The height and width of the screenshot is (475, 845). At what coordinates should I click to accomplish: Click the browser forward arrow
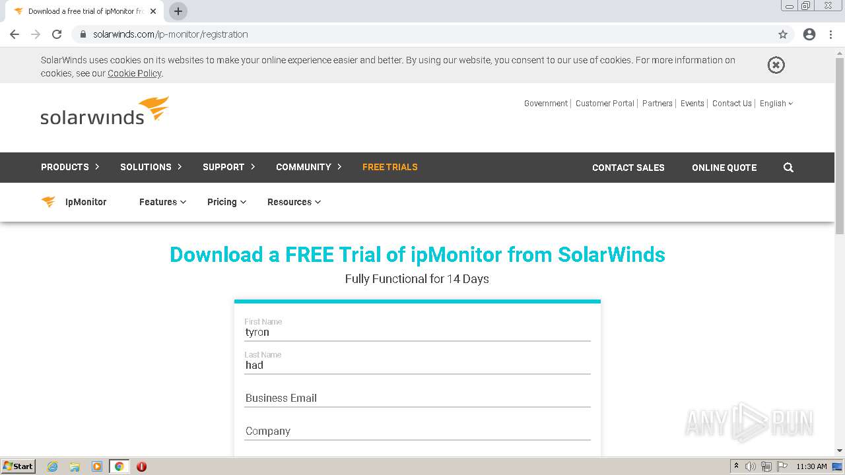point(36,34)
